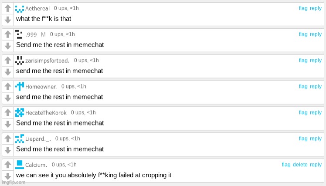
Task: Click the Calcium avatar icon
Action: 20,165
